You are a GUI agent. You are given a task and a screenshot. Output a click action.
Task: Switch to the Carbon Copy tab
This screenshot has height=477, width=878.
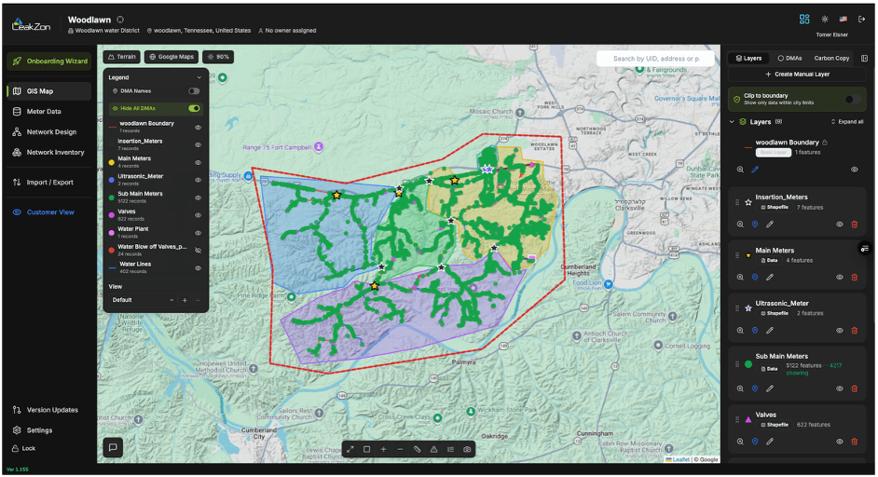[x=831, y=58]
